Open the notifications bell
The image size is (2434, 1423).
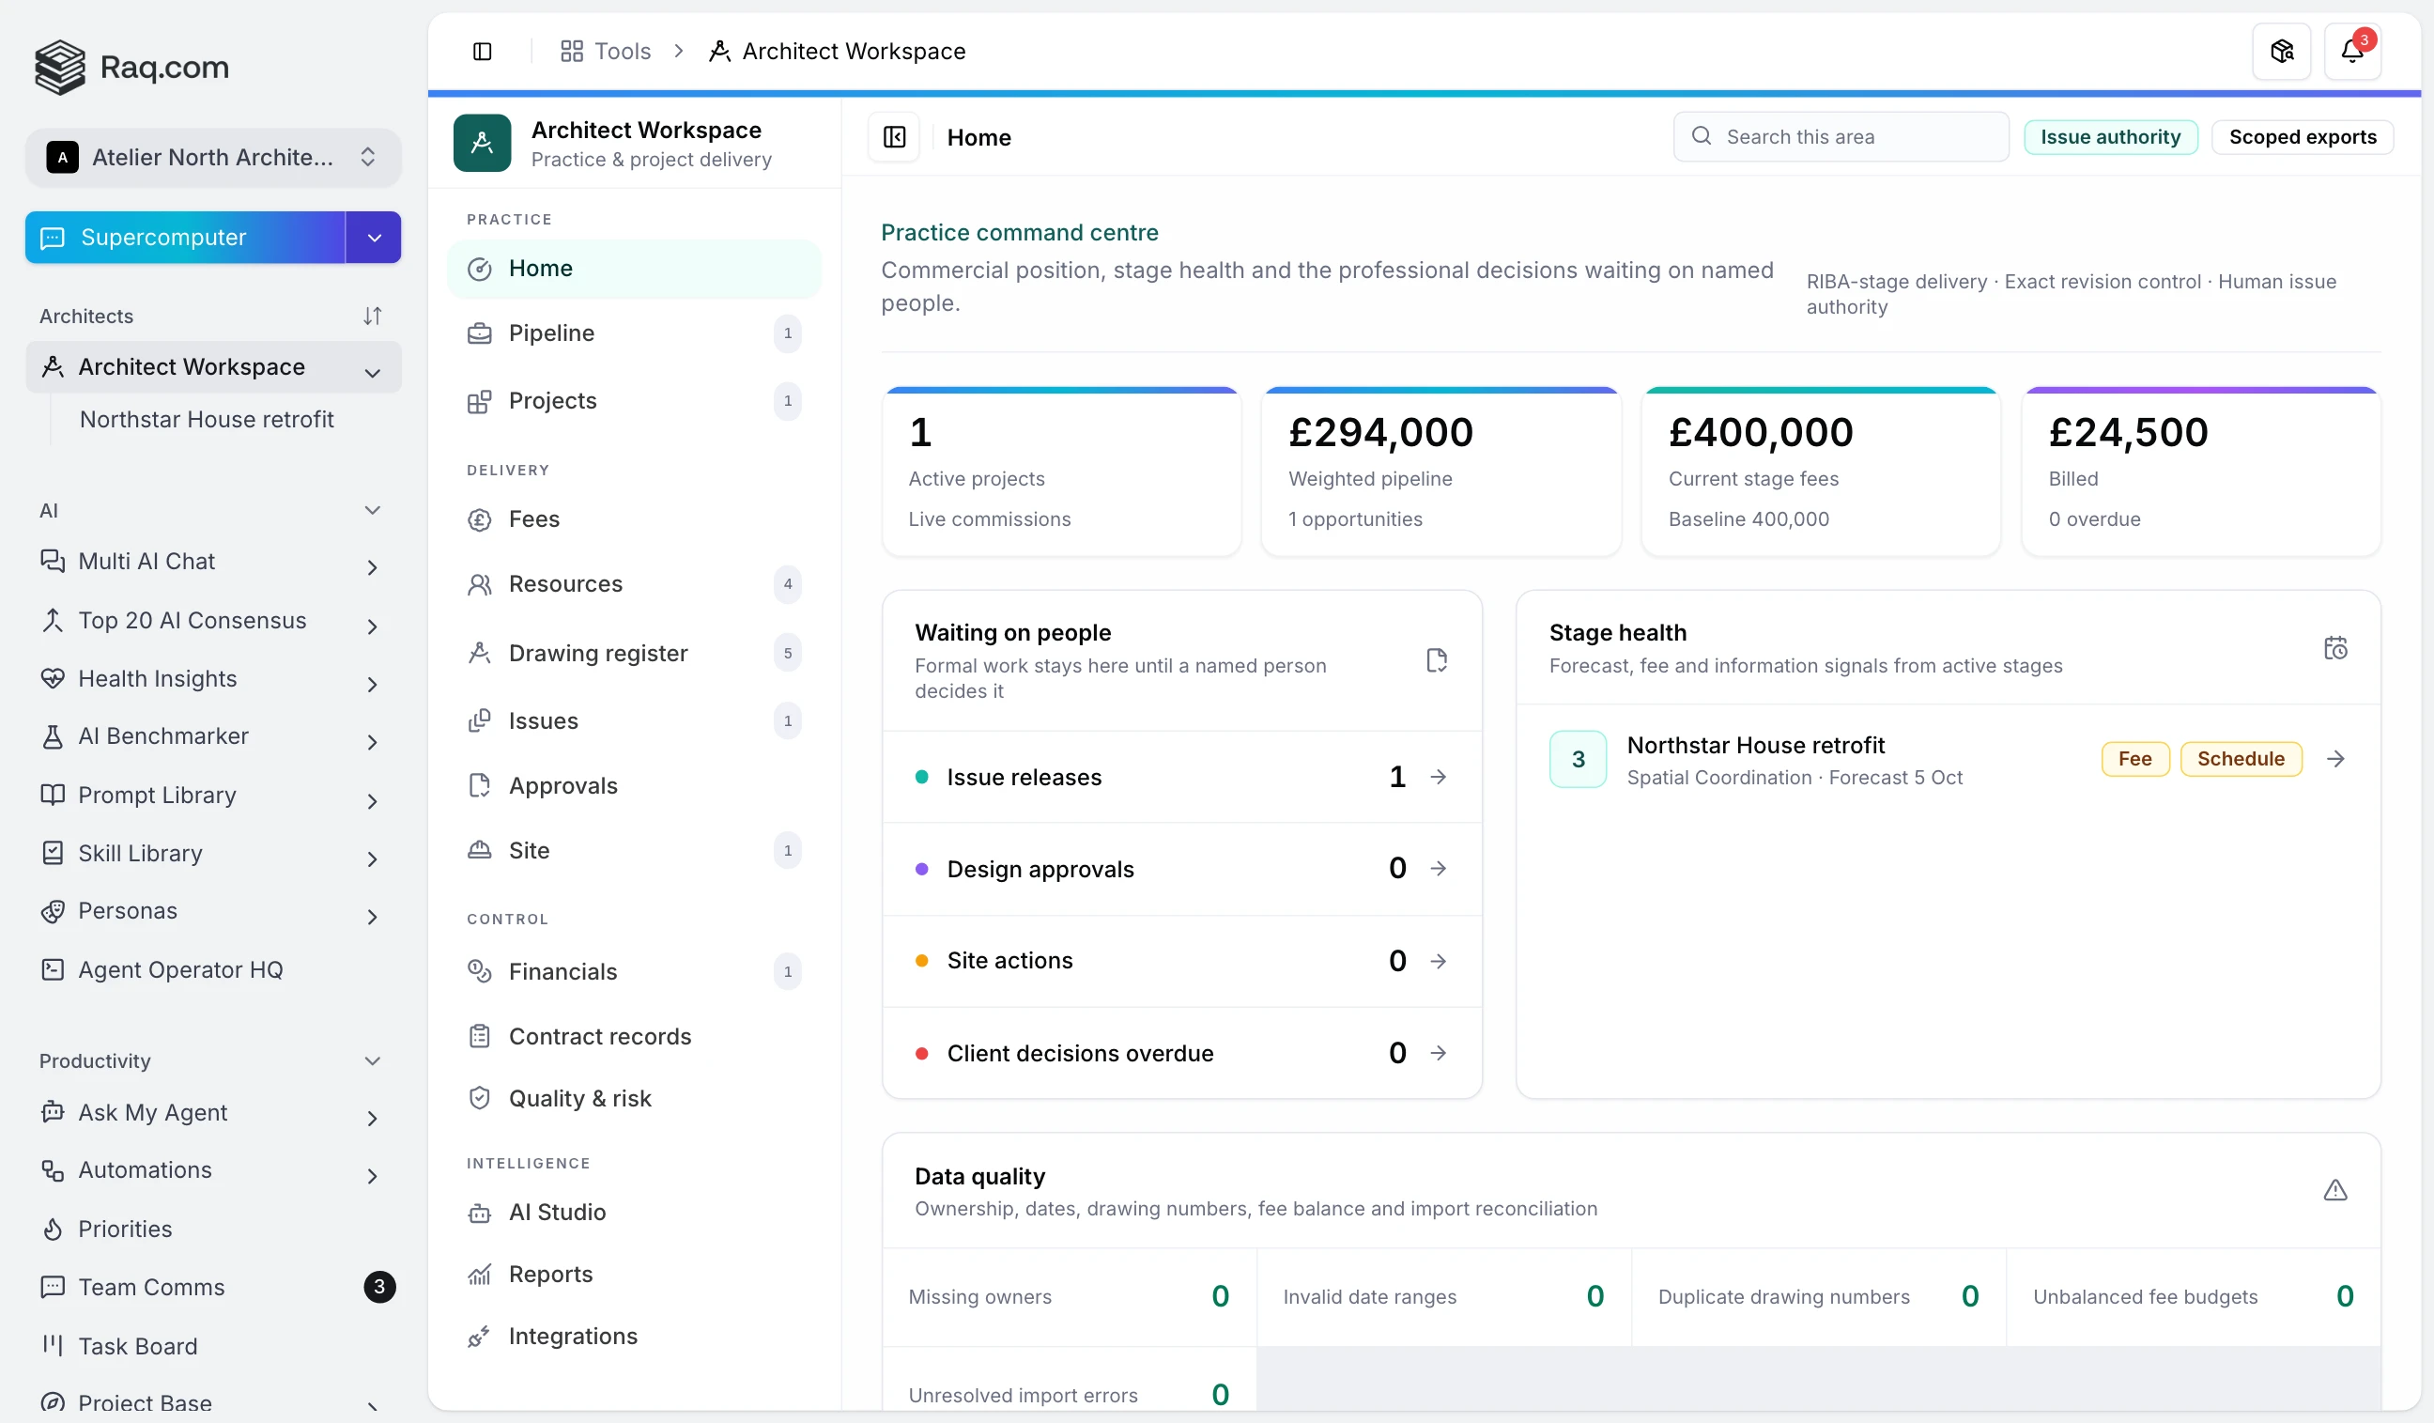2352,52
